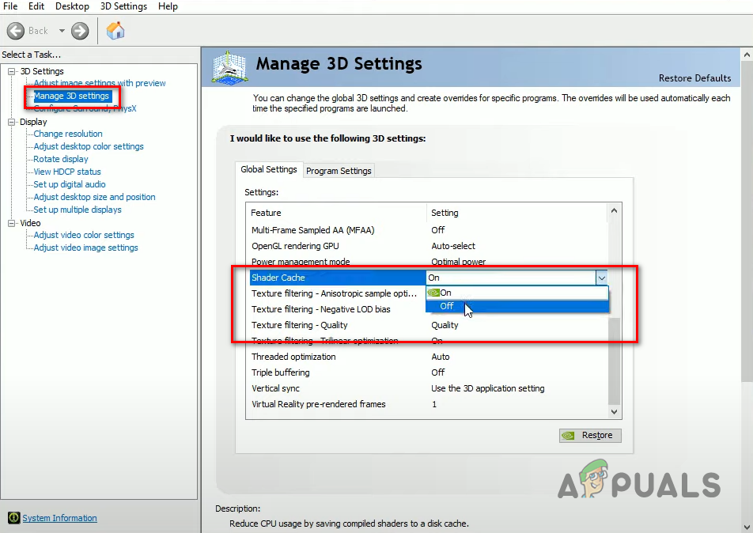The height and width of the screenshot is (533, 753).
Task: Click Shader Cache dropdown arrow
Action: [x=601, y=278]
